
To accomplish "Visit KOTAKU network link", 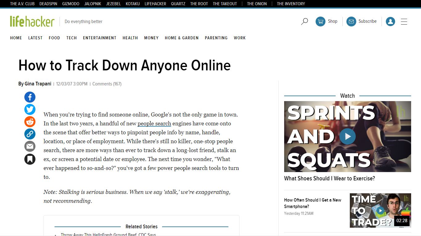I will (x=133, y=4).
